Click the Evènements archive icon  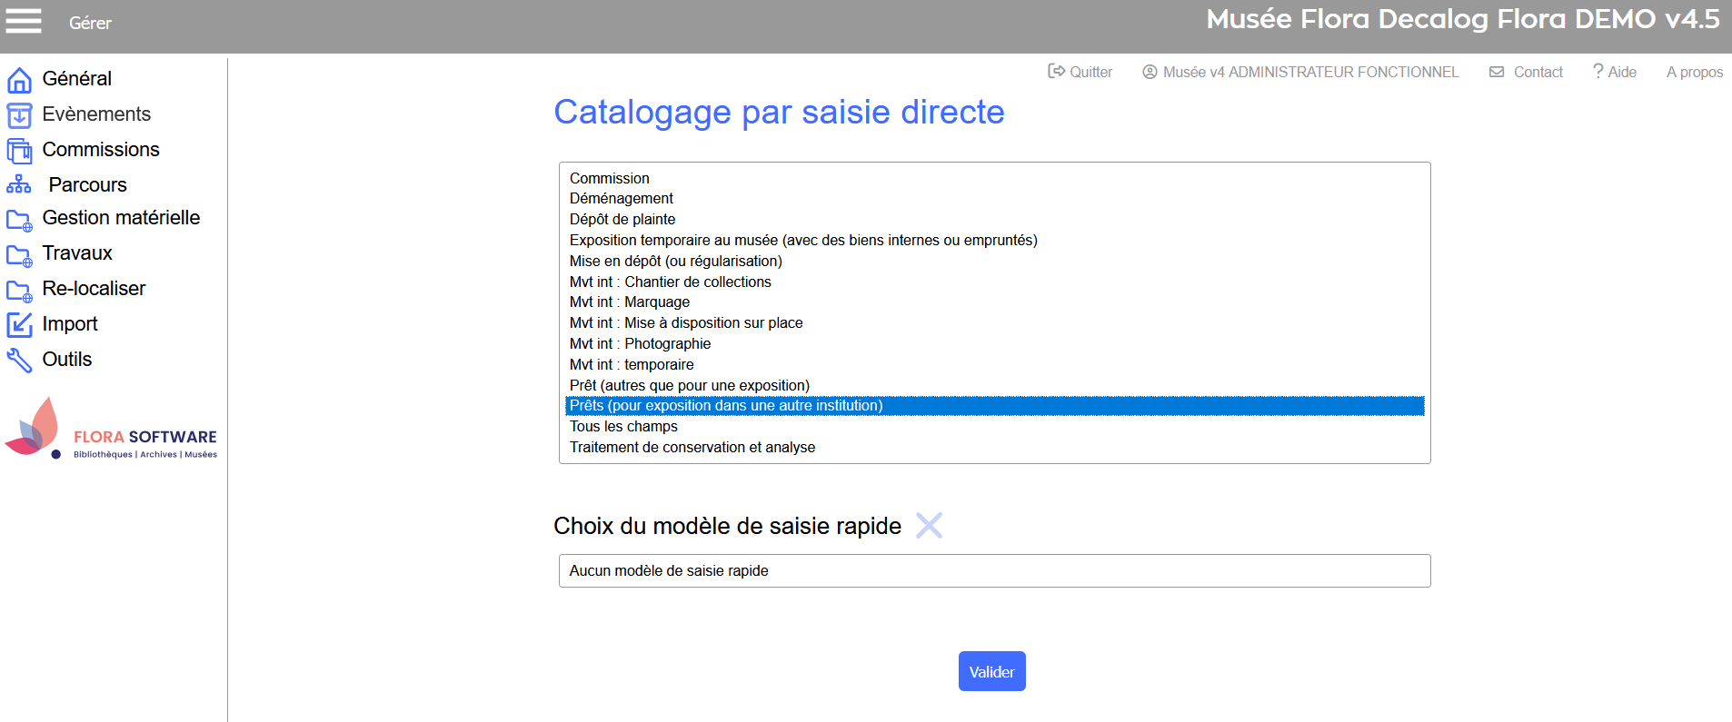(x=19, y=115)
